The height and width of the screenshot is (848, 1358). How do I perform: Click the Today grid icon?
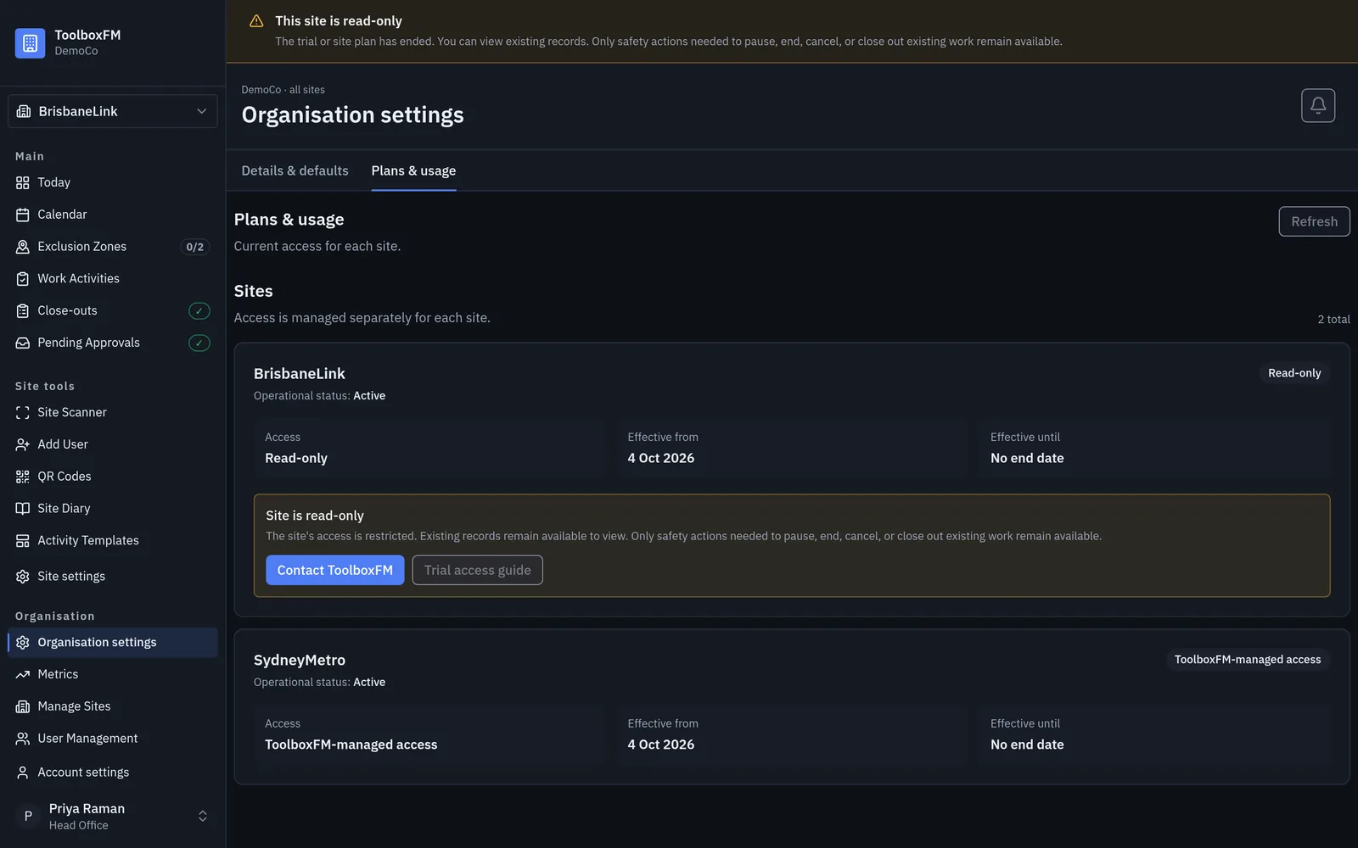[x=23, y=182]
